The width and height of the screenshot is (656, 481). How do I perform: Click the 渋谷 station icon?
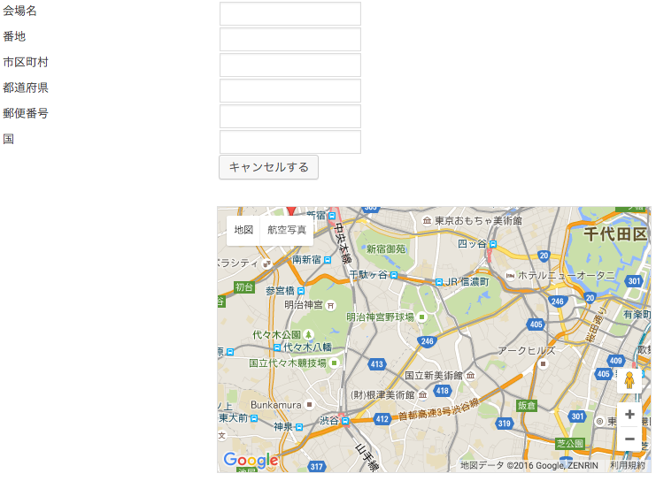point(345,421)
